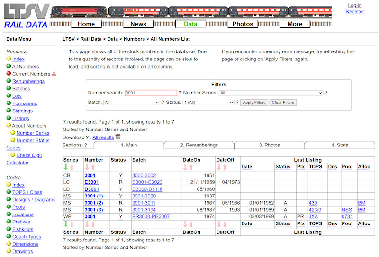Select the 1. Main section tab
Screen dimensions: 379x257
pyautogui.click(x=129, y=145)
